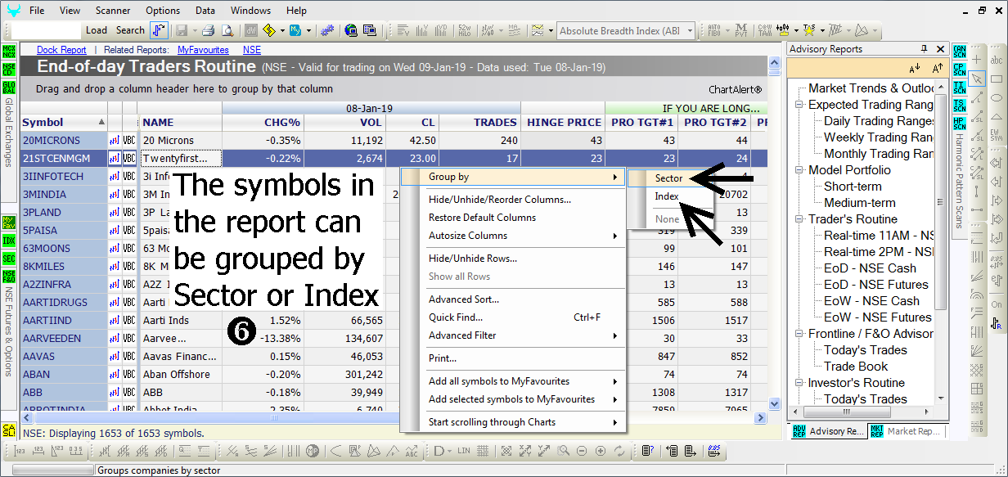
Task: Select the crosshair plus drawing tool
Action: 976,60
